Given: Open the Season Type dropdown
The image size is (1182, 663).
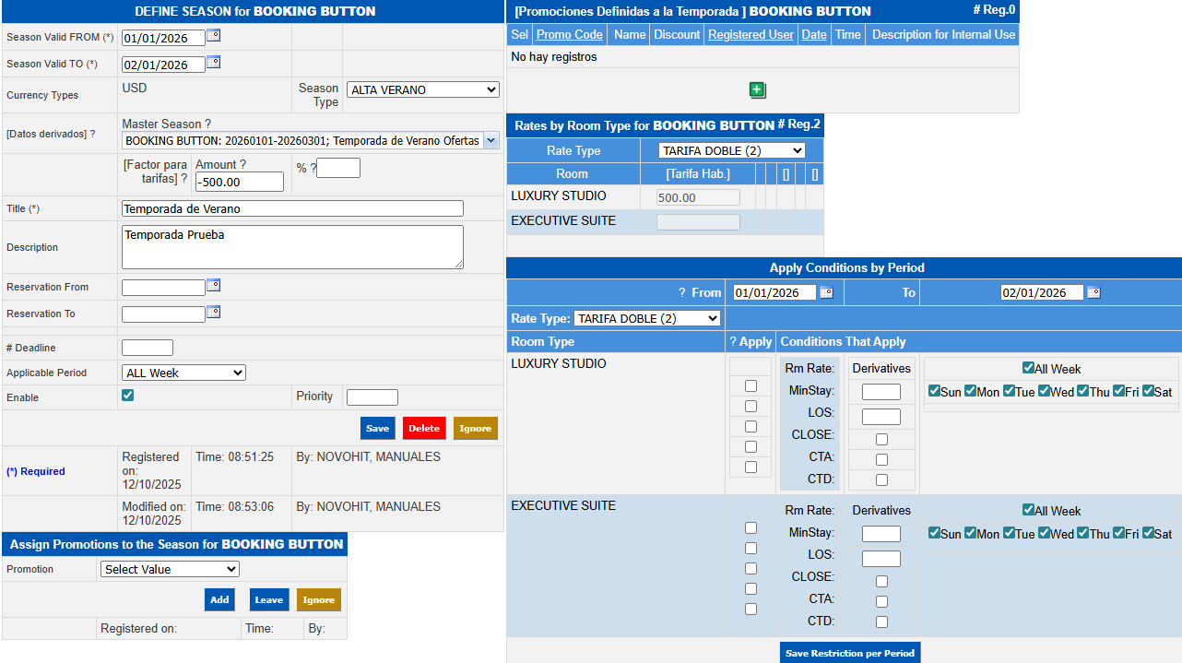Looking at the screenshot, I should click(x=423, y=89).
